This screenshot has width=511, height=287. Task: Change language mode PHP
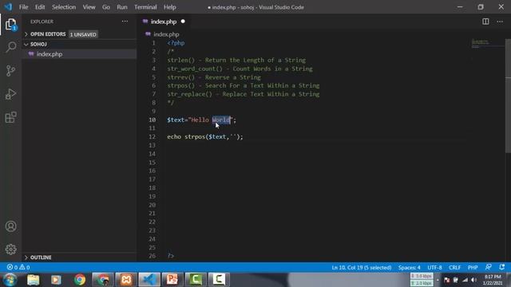pyautogui.click(x=473, y=268)
